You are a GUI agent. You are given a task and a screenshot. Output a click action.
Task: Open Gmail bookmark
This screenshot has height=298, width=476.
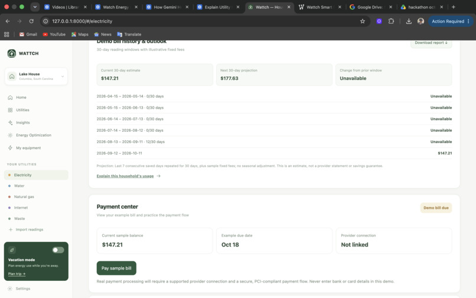[28, 34]
